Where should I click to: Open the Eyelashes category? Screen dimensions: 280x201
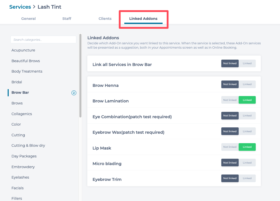(x=20, y=177)
